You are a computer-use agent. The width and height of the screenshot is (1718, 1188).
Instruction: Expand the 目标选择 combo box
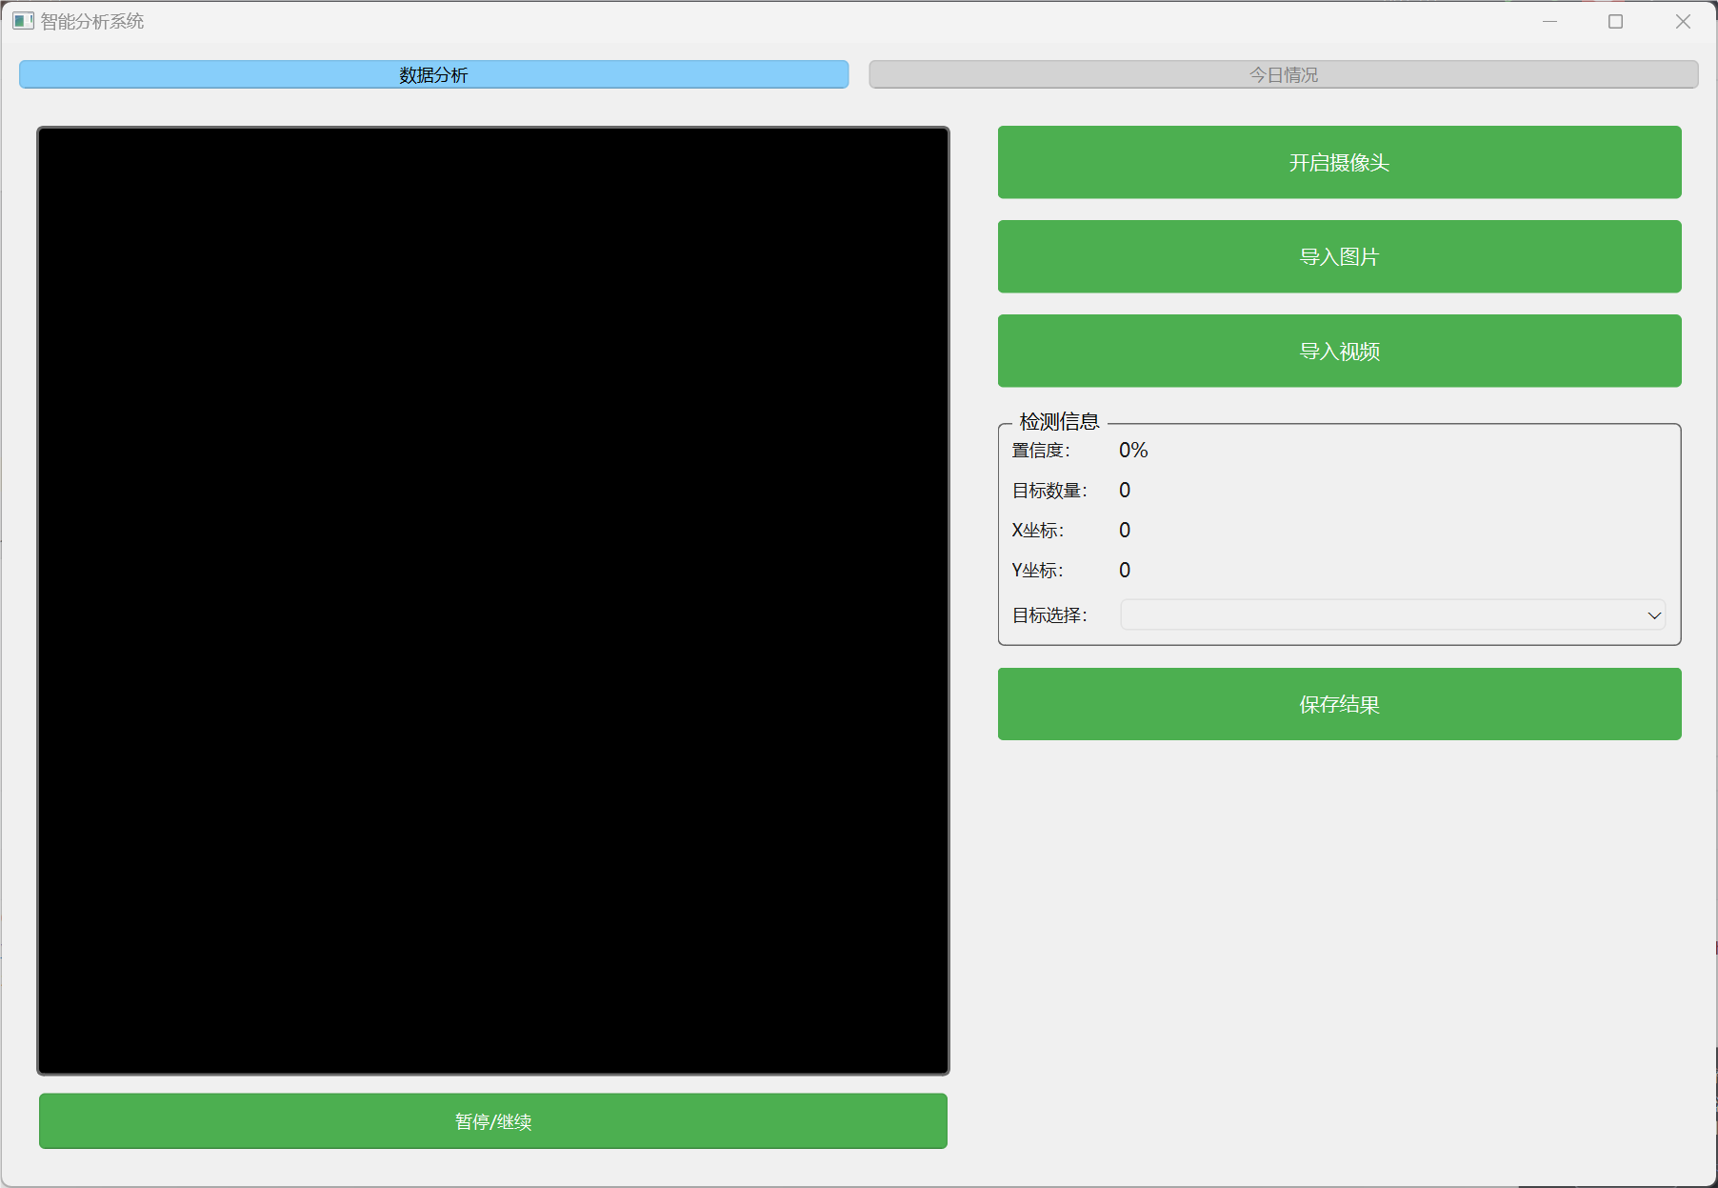pos(1392,615)
